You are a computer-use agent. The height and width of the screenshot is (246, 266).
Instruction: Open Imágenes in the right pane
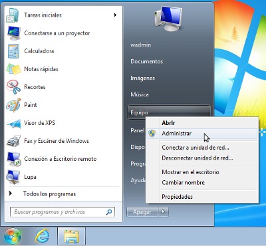tap(142, 78)
